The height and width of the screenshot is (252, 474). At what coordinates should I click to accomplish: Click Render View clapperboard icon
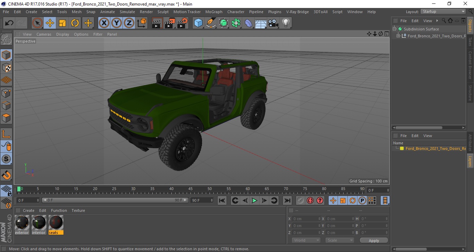pos(157,23)
